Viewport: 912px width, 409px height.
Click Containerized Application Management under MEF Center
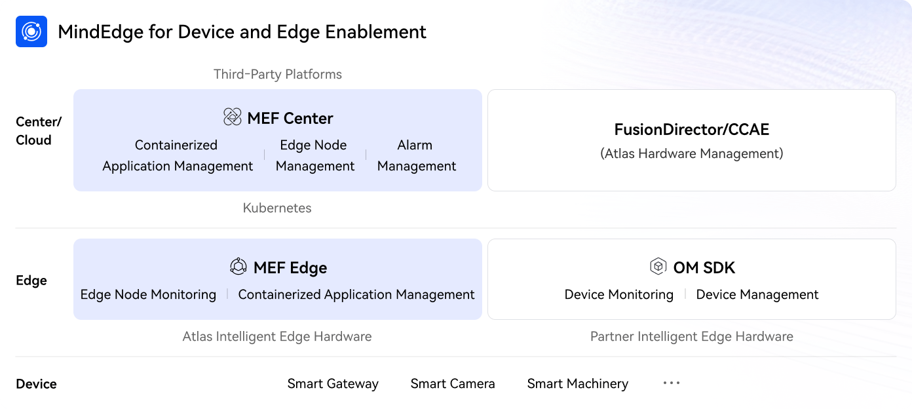point(177,155)
